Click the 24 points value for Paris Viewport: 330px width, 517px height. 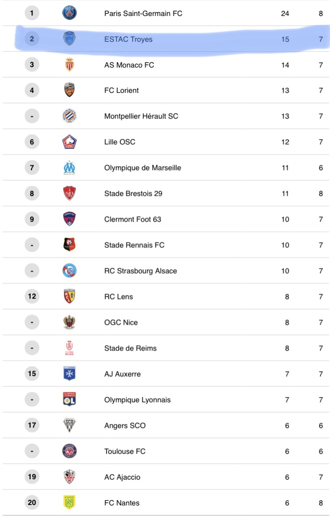(285, 13)
